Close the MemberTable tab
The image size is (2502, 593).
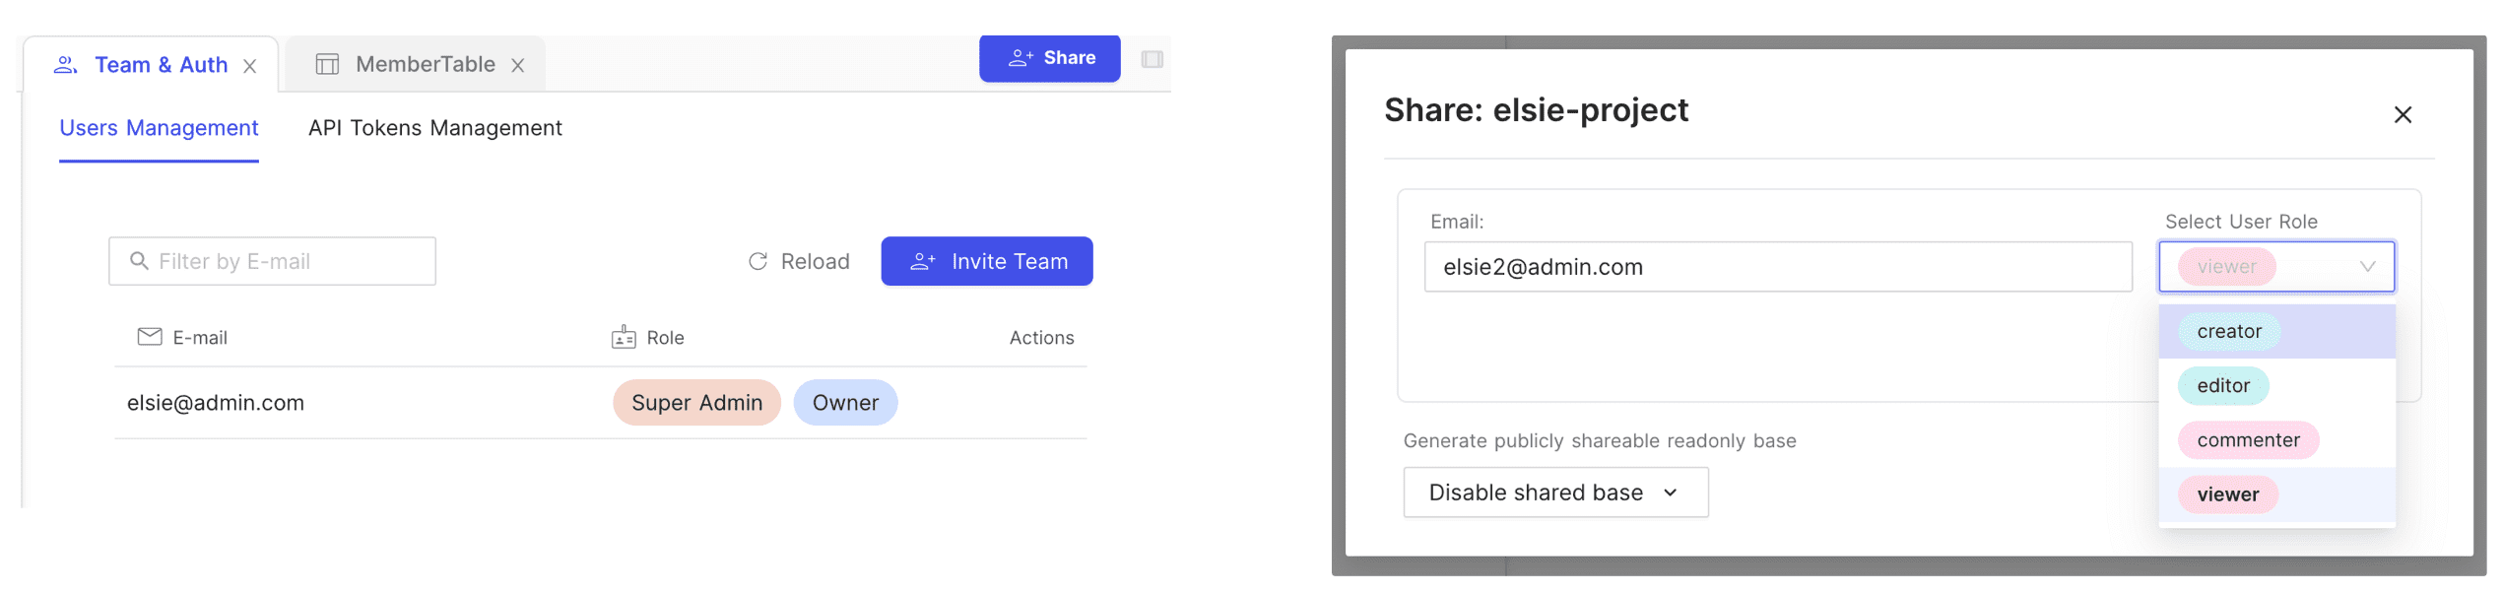(517, 66)
